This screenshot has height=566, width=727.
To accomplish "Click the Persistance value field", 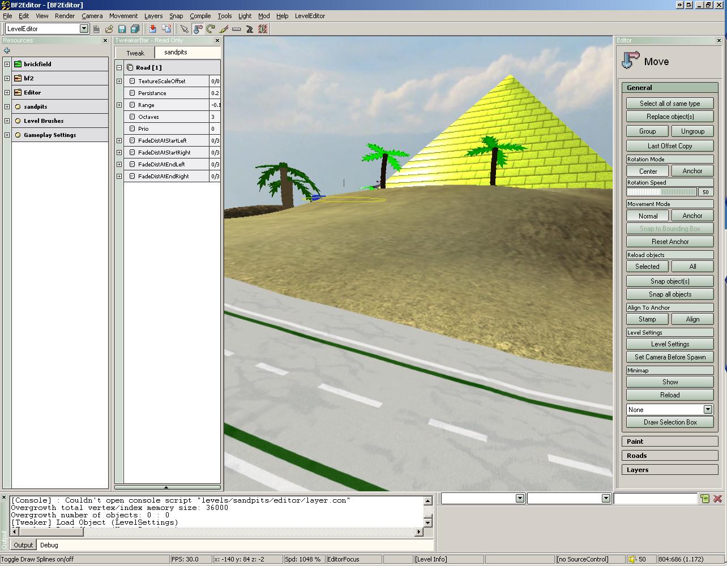I will click(x=215, y=93).
